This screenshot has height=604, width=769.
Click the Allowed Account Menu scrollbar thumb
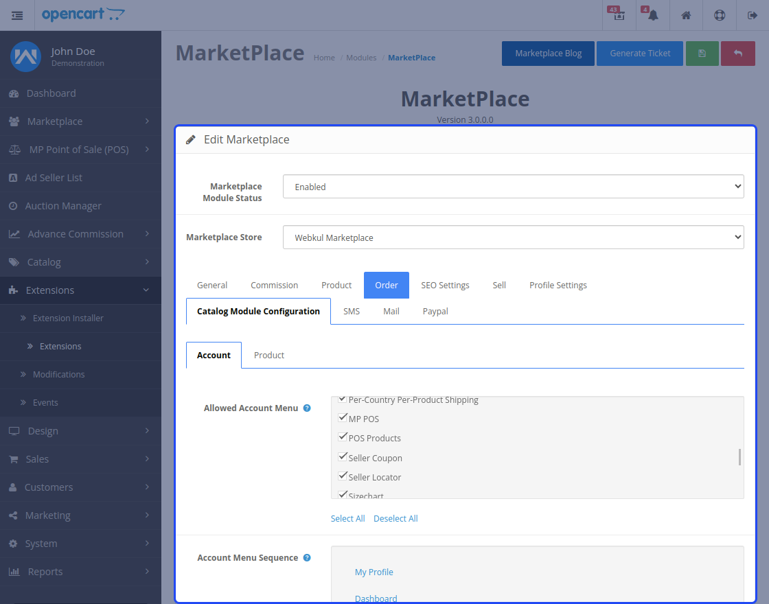click(739, 457)
